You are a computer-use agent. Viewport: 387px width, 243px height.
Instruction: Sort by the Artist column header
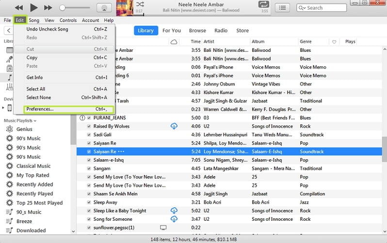[209, 42]
